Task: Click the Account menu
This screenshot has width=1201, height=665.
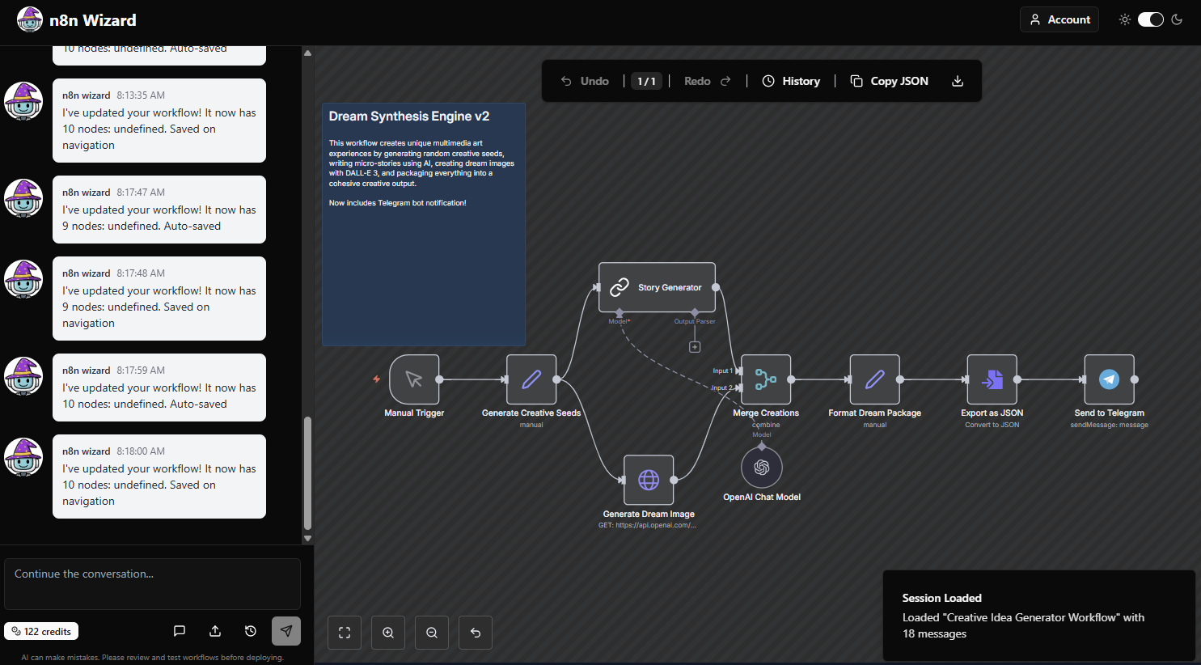Action: (1059, 19)
